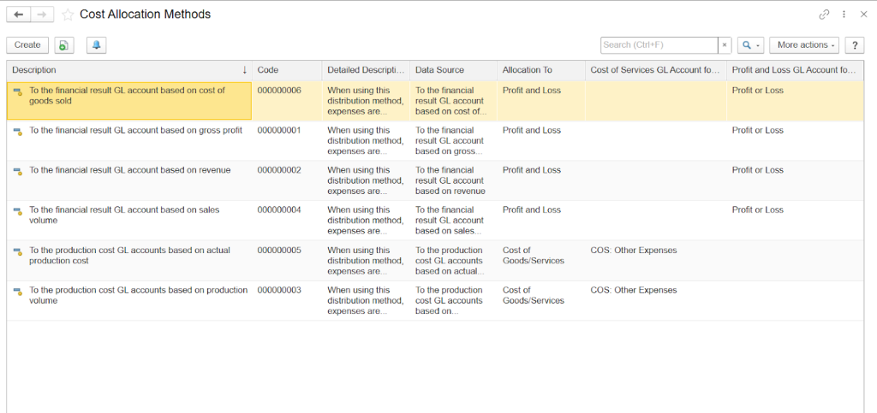
Task: Click the Data Source column header
Action: coord(453,70)
